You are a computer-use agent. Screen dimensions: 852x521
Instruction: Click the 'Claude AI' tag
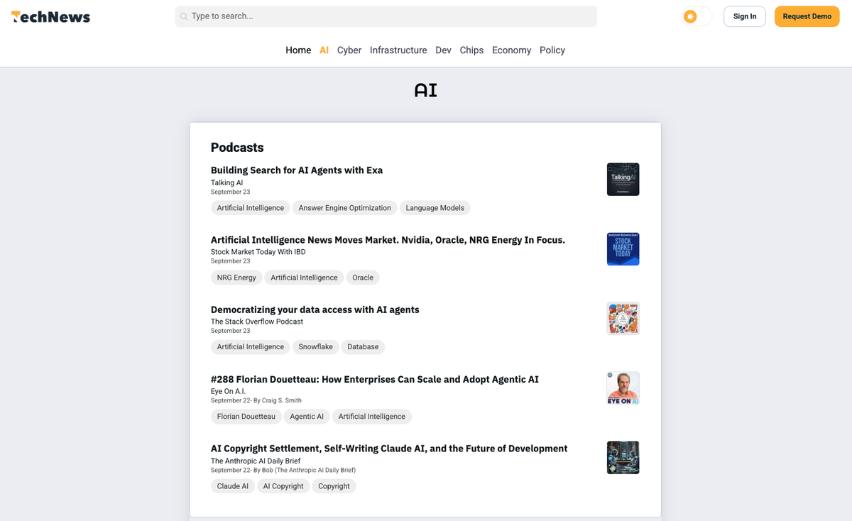[232, 486]
